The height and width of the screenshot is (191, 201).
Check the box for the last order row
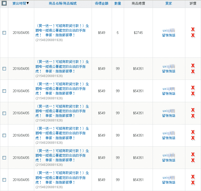point(4,180)
